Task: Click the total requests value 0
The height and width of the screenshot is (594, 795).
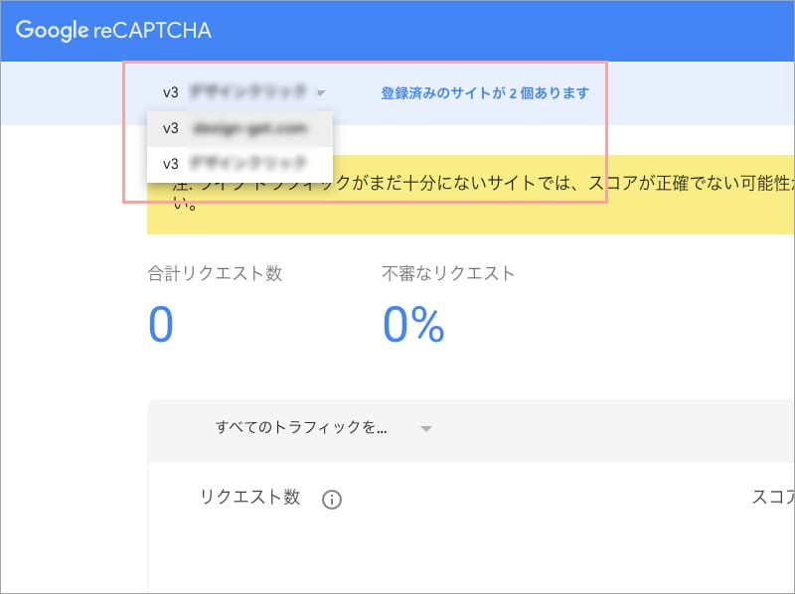Action: point(161,325)
